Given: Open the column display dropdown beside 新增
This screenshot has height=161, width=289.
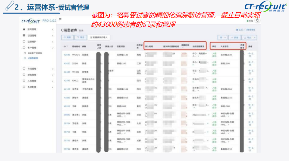Looking at the screenshot, I should [x=223, y=37].
